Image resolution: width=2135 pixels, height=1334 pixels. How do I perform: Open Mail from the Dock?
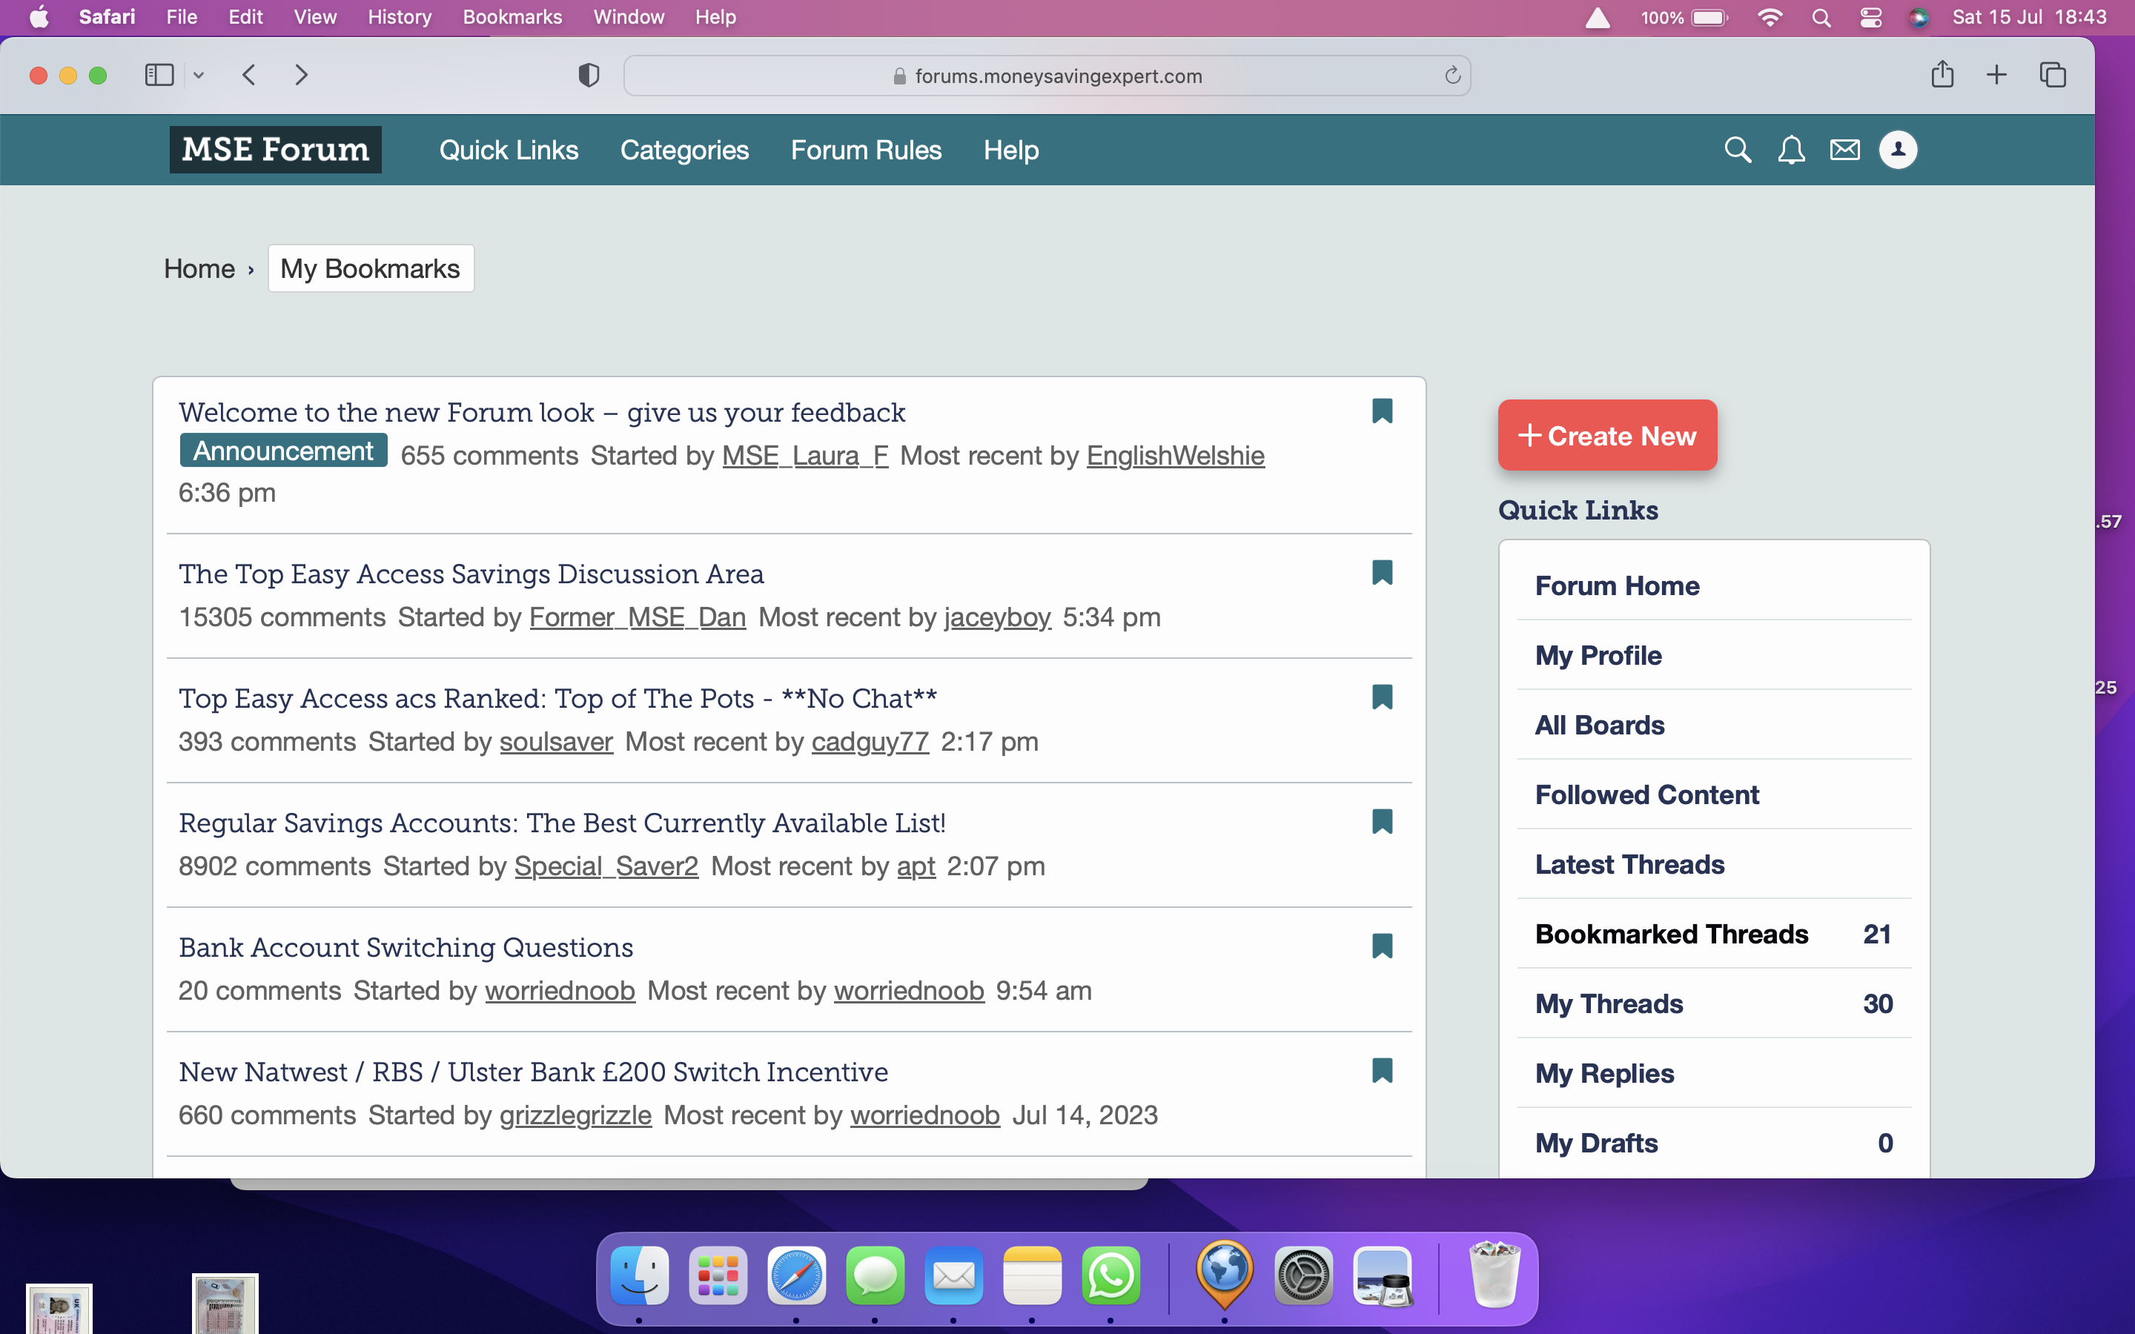tap(953, 1275)
